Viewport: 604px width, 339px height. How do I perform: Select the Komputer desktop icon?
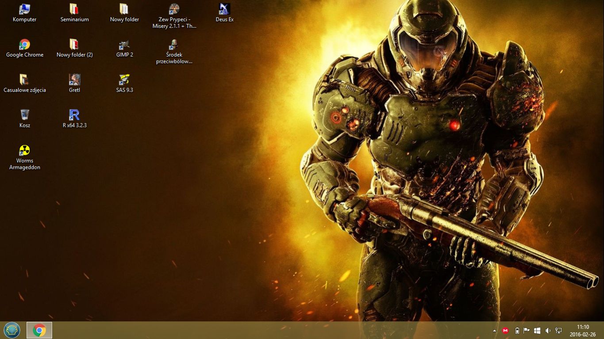coord(25,13)
